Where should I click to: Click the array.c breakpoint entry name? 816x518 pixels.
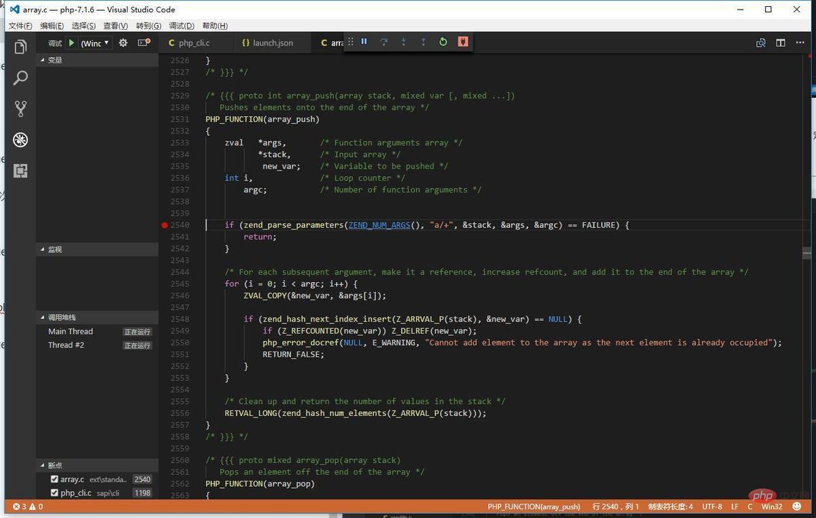pos(72,479)
